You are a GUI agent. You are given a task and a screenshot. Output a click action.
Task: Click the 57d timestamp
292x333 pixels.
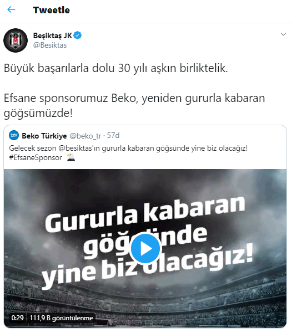(x=113, y=136)
